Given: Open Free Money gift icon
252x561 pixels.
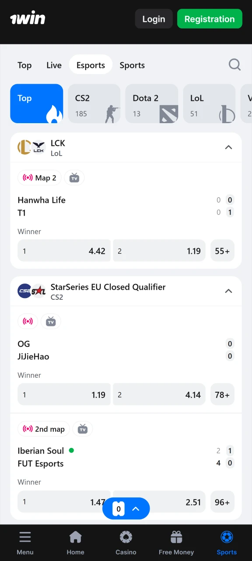Looking at the screenshot, I should click(x=176, y=543).
